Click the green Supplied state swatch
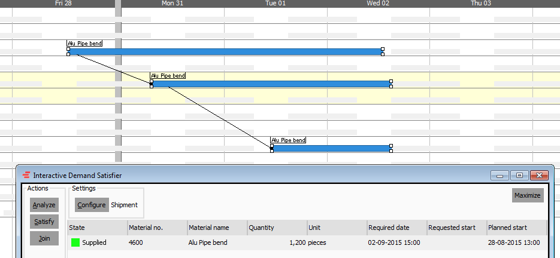The height and width of the screenshot is (258, 560). [x=75, y=242]
